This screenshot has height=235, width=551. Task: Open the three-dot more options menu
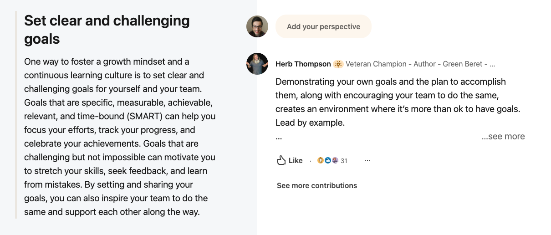367,160
